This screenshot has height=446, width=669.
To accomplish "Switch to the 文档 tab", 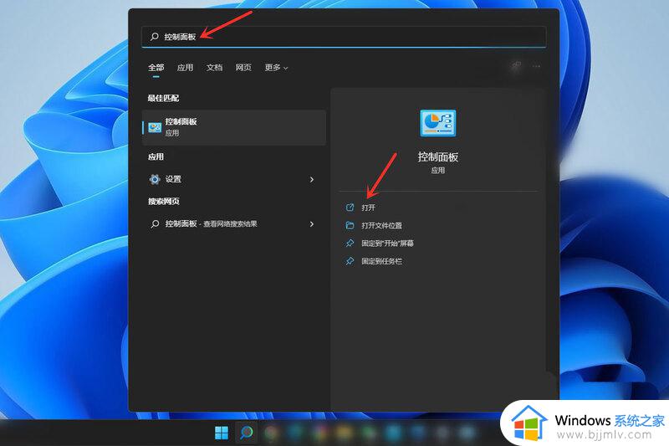I will tap(214, 68).
